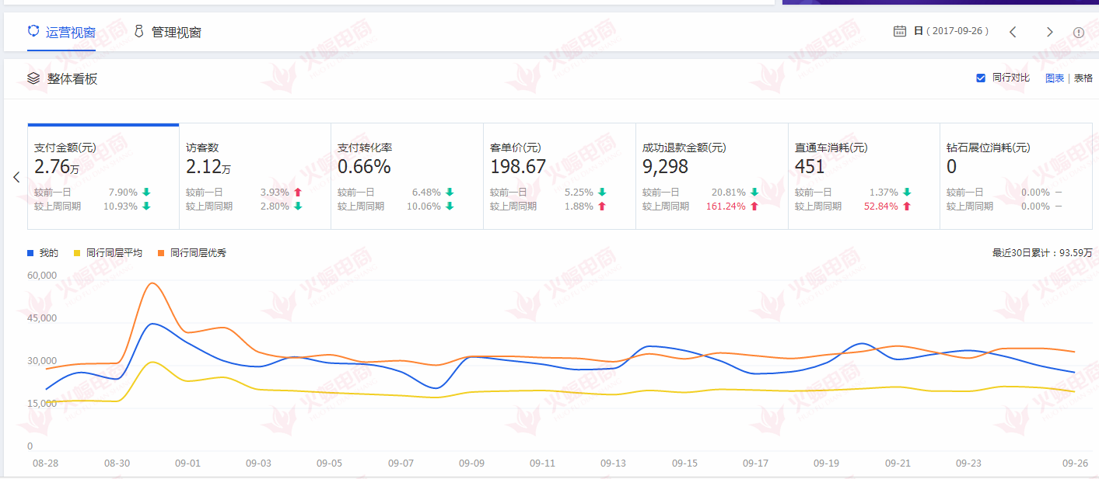
Task: Click the info alert icon top right
Action: 1079,33
